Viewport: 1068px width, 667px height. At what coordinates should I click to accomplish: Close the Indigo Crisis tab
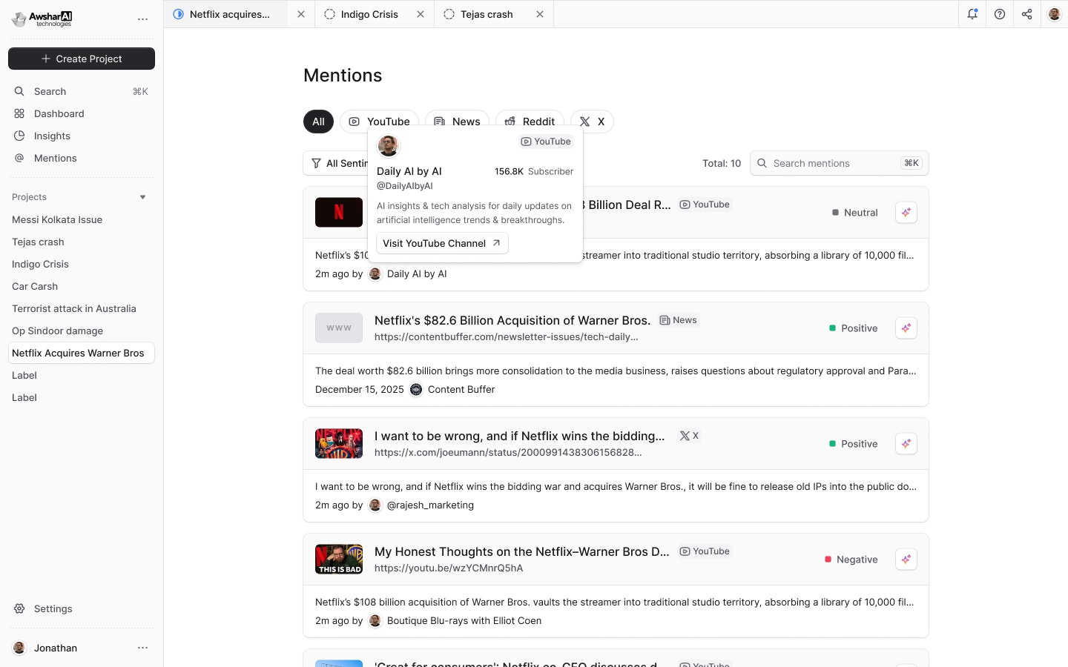(421, 14)
